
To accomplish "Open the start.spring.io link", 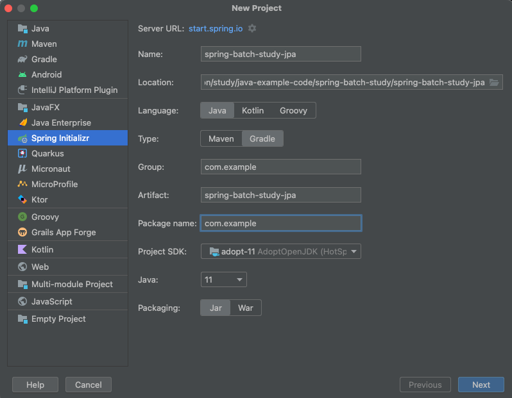I will tap(216, 29).
